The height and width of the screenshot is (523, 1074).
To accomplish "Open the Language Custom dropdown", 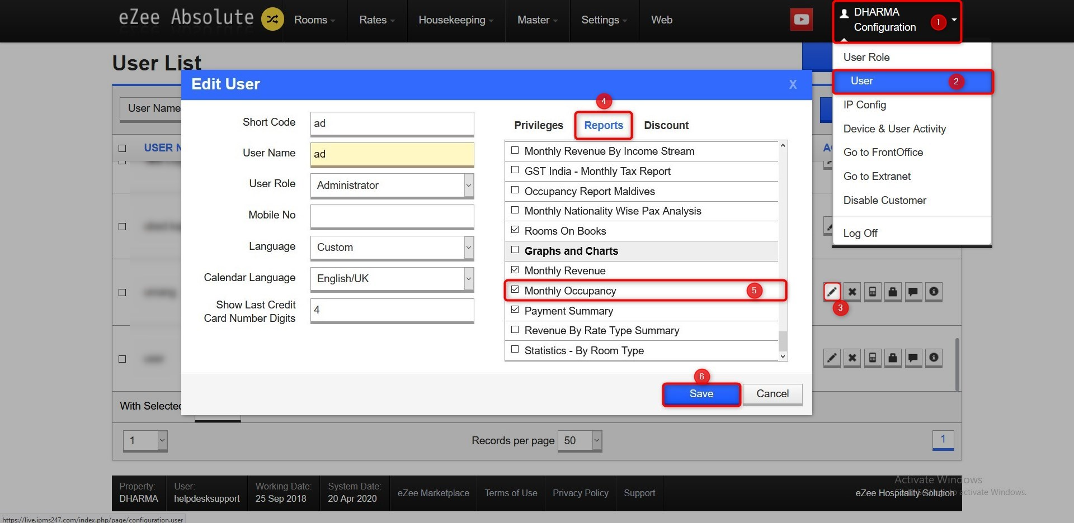I will [392, 247].
